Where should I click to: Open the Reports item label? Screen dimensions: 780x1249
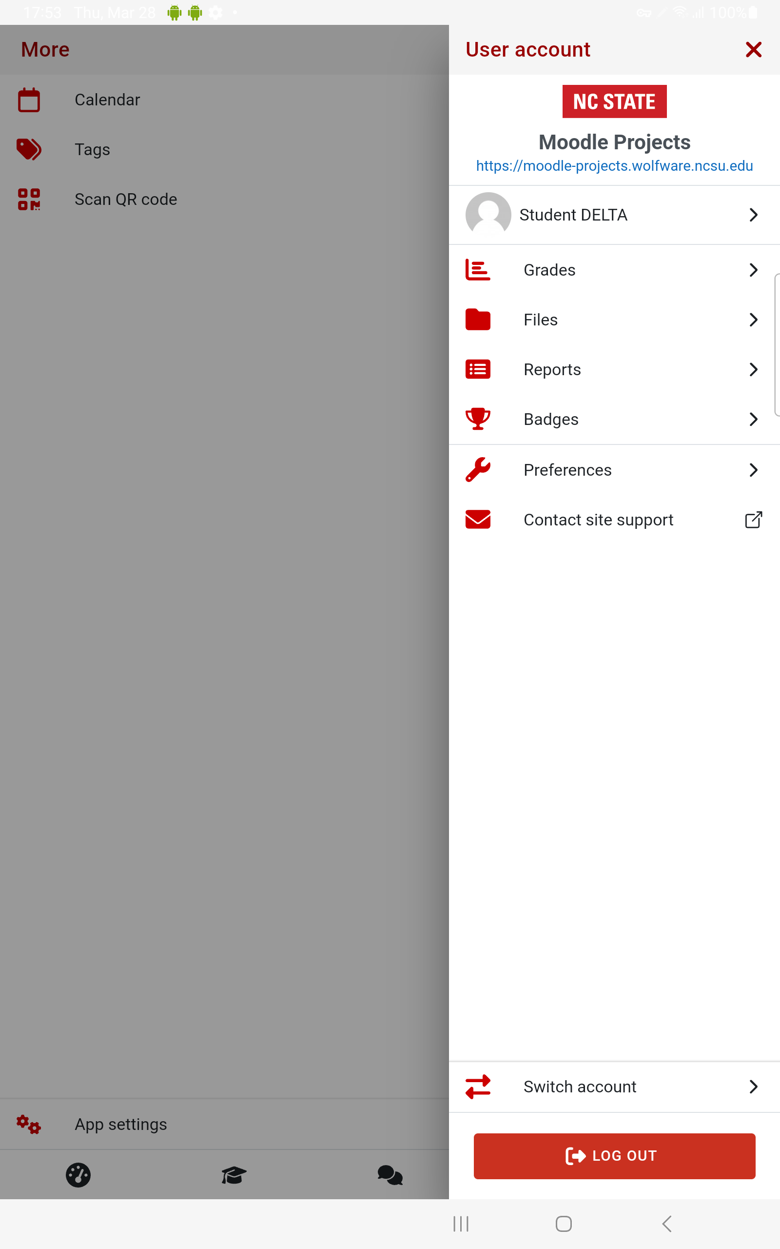(x=552, y=370)
